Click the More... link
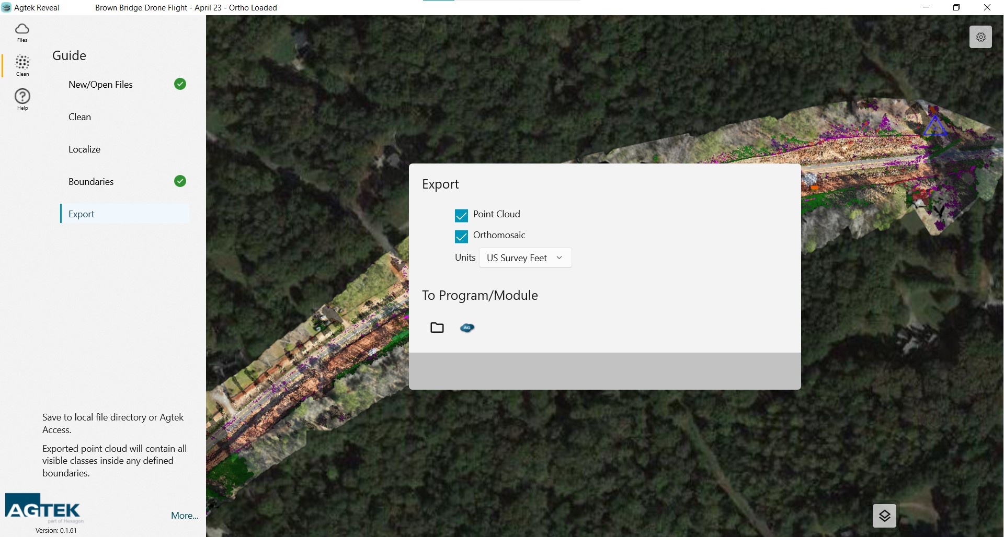Image resolution: width=1004 pixels, height=537 pixels. [185, 516]
